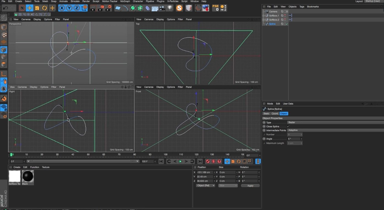Toggle Snap magnet icon in left palette
The width and height of the screenshot is (384, 210).
(4, 98)
